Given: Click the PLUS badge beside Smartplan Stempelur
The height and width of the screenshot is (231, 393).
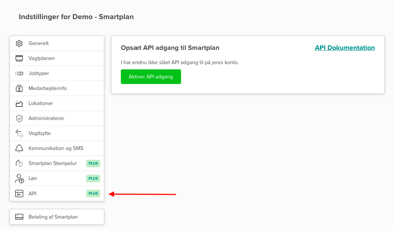Looking at the screenshot, I should tap(93, 163).
